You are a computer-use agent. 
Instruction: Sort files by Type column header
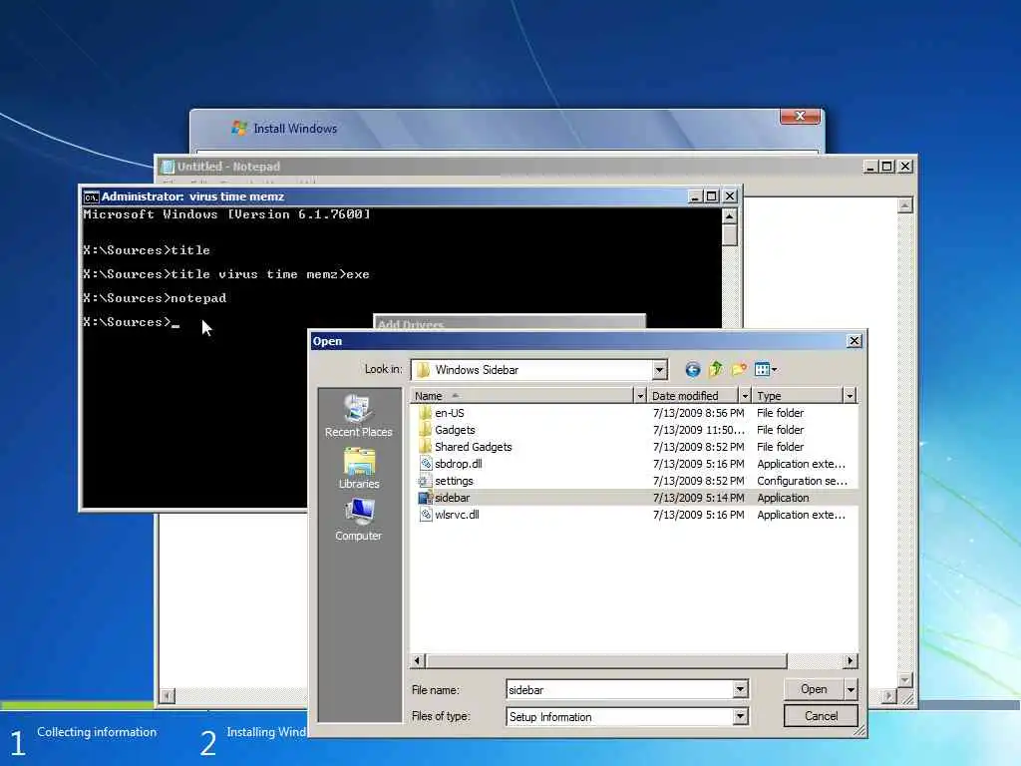click(798, 396)
